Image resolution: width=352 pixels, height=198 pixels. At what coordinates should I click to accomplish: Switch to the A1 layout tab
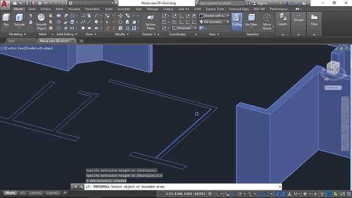tap(23, 193)
